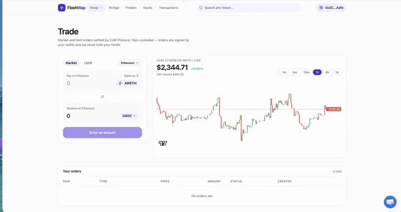Click the search magnifier icon
Screen dimensions: 401x212
[x=200, y=8]
